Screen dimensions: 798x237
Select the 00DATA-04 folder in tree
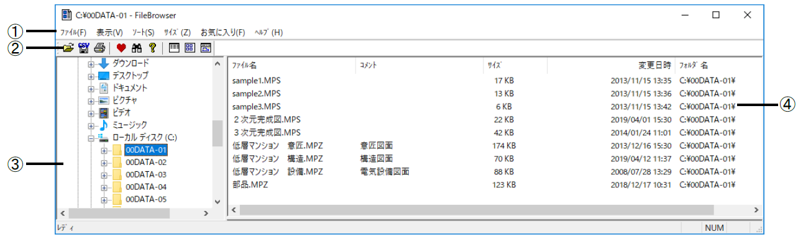146,187
